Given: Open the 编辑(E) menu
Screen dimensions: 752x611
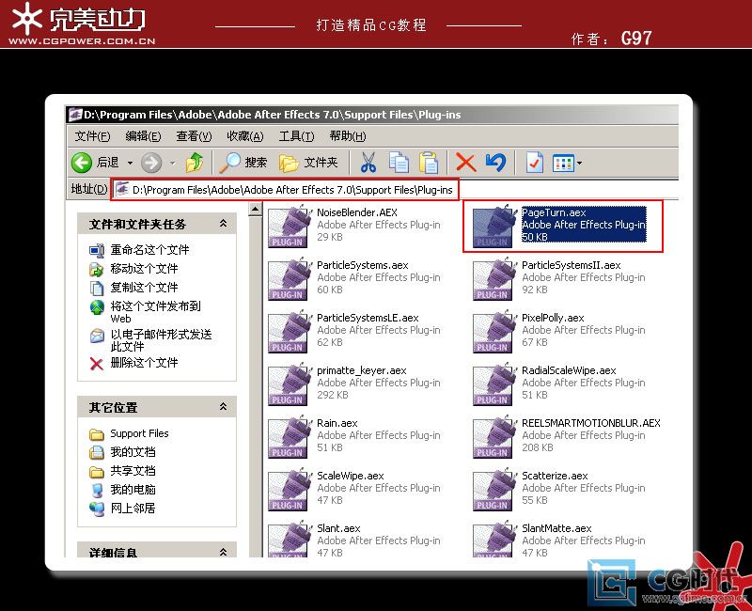Looking at the screenshot, I should (143, 136).
